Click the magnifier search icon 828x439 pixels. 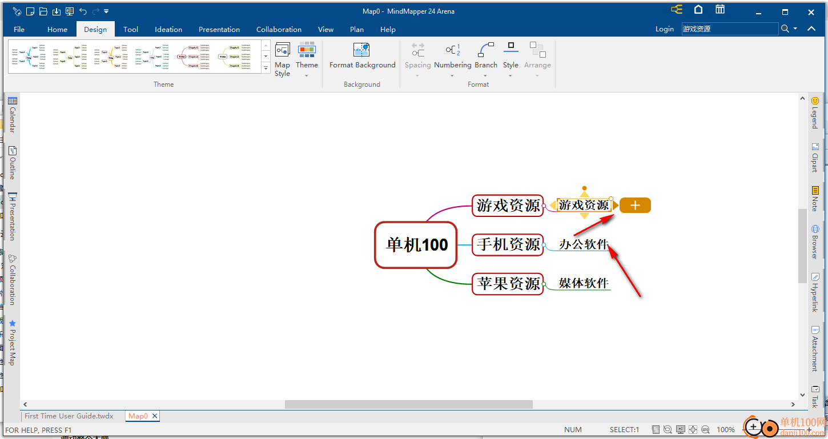pos(785,29)
